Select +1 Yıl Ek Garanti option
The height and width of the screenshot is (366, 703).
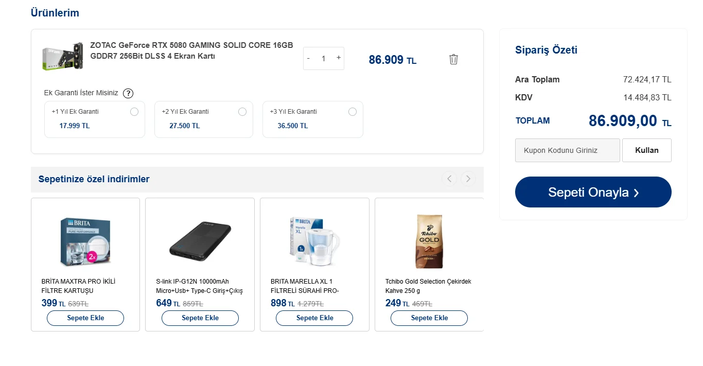click(x=134, y=112)
